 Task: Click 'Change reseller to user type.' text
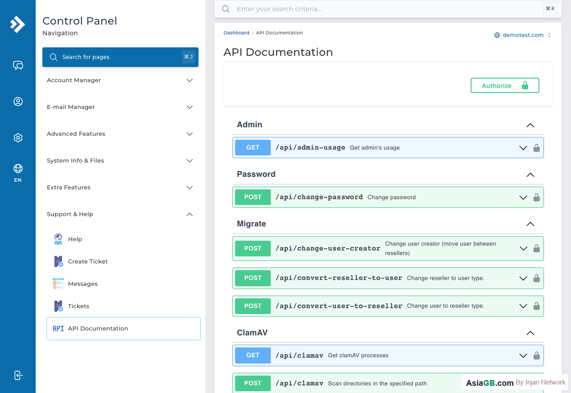point(446,278)
